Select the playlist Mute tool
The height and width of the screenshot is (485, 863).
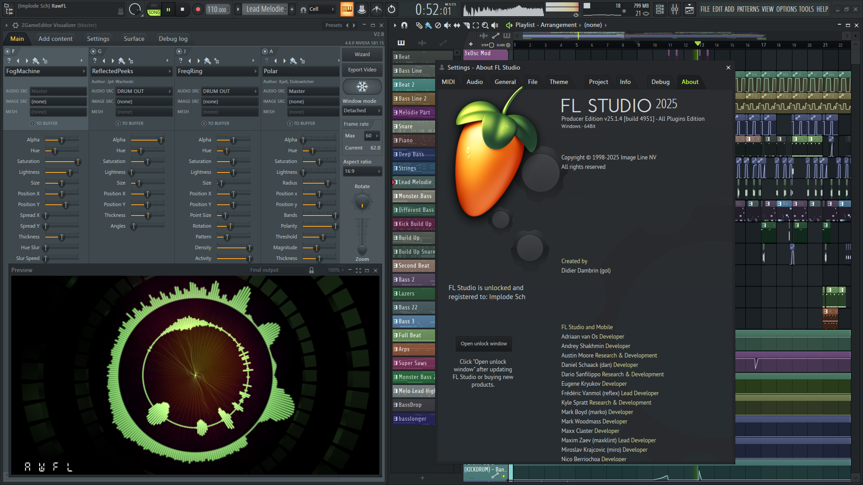click(x=447, y=25)
